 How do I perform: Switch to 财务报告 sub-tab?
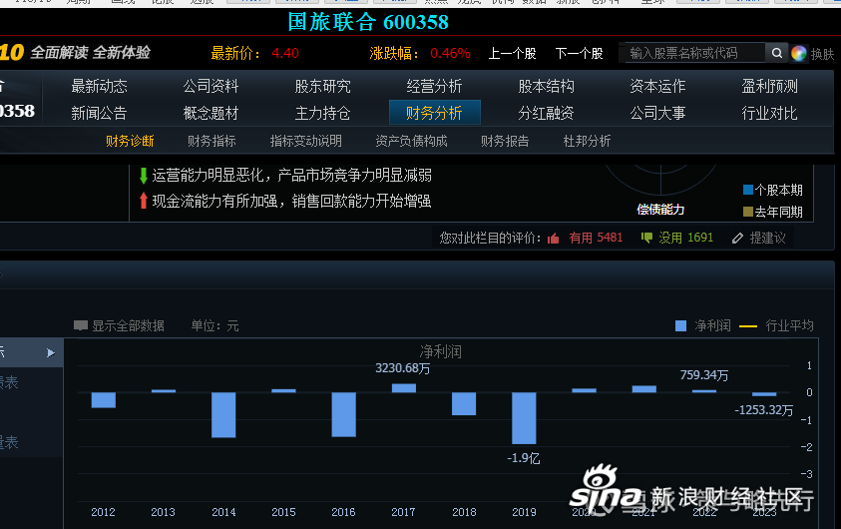(505, 141)
